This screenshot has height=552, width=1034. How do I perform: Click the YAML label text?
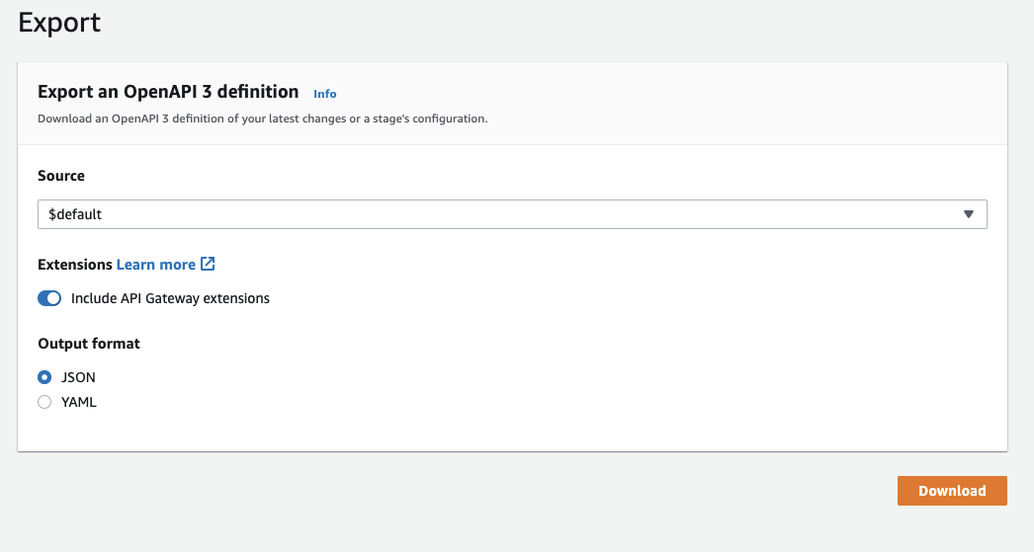79,402
